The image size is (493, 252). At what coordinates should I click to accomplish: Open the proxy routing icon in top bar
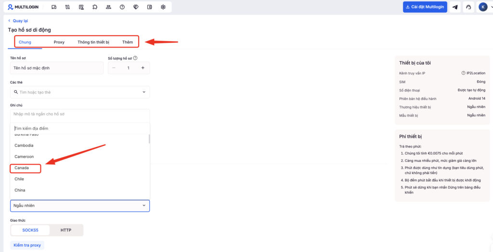[67, 7]
